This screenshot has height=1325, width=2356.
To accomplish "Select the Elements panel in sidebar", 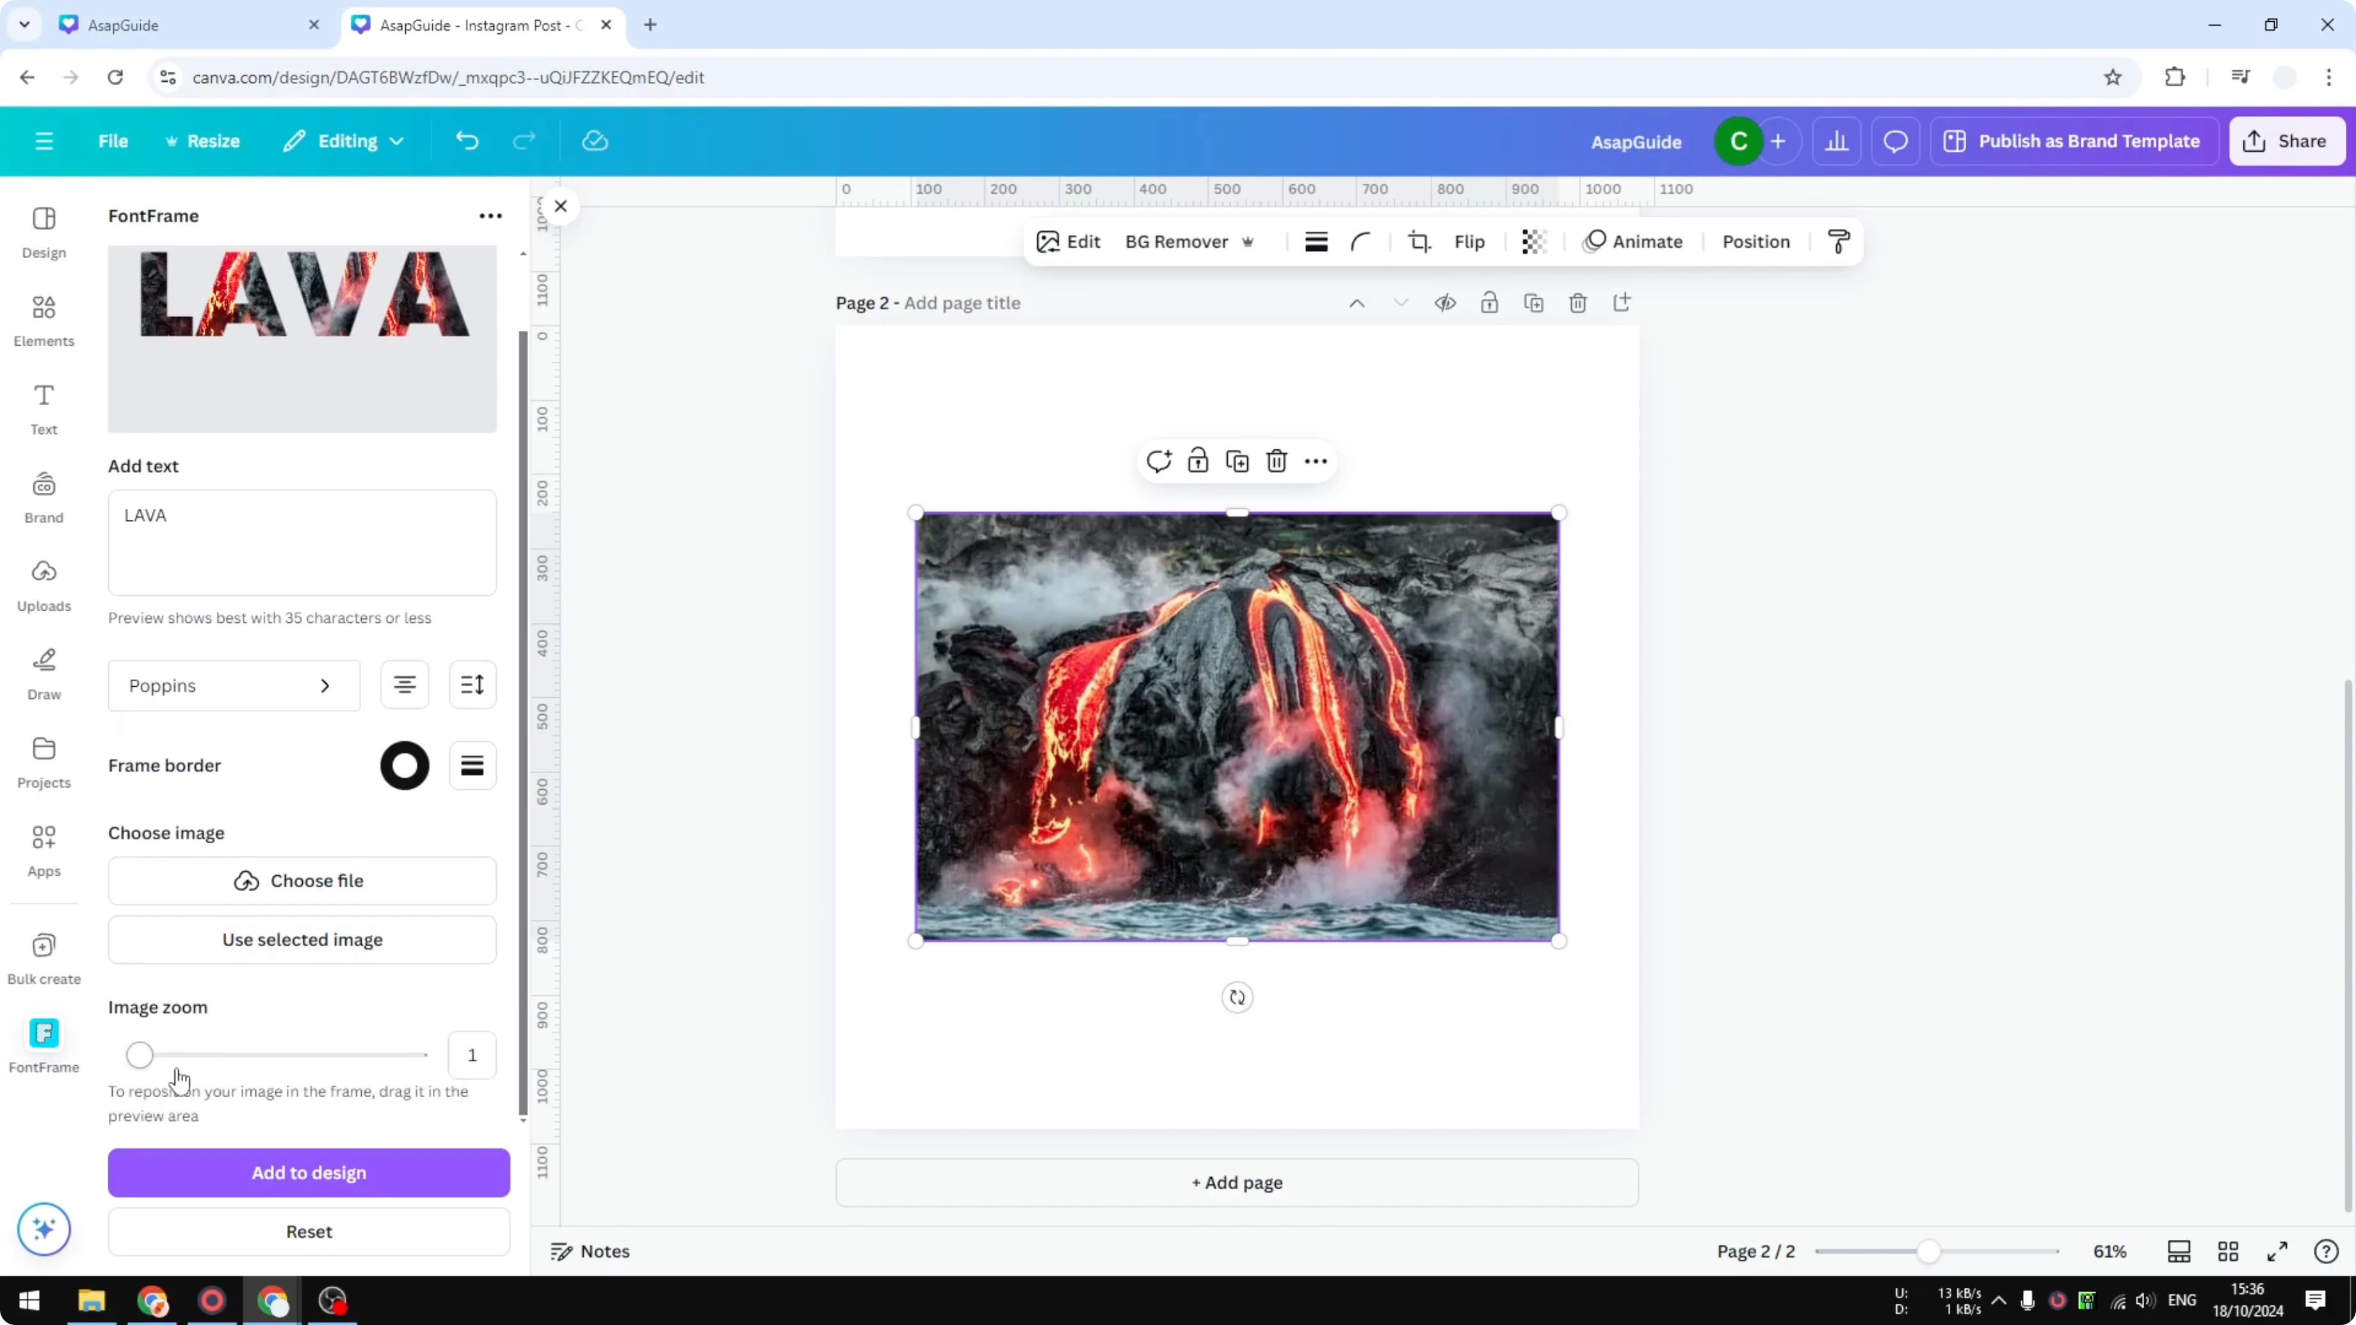I will pos(43,320).
